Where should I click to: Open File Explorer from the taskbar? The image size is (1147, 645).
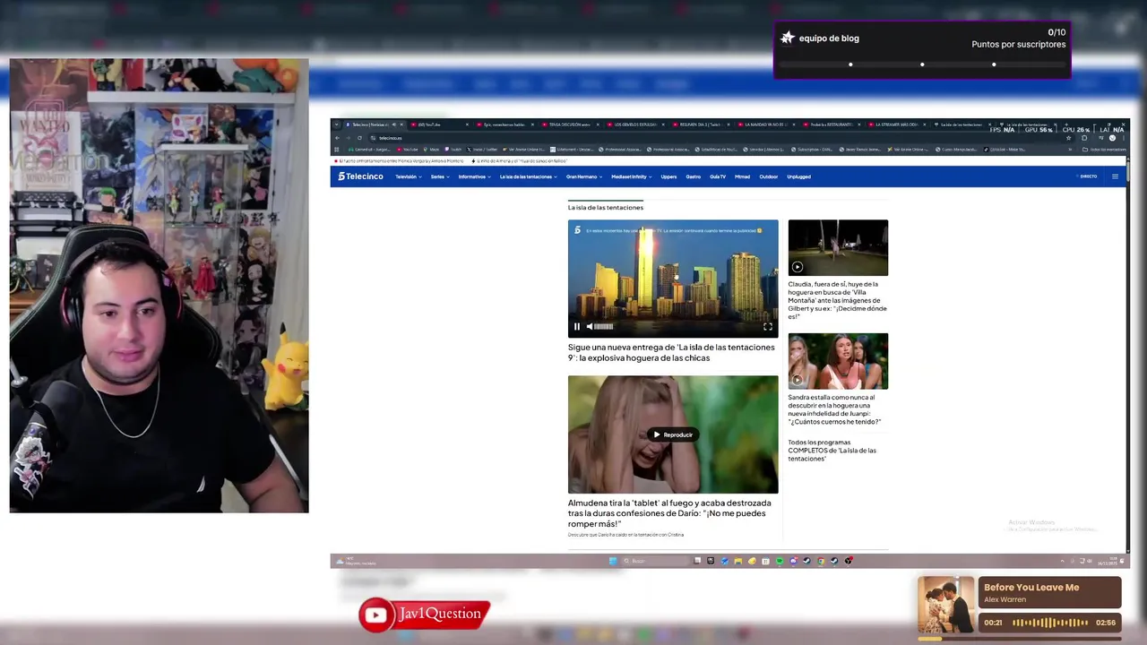[x=738, y=561]
